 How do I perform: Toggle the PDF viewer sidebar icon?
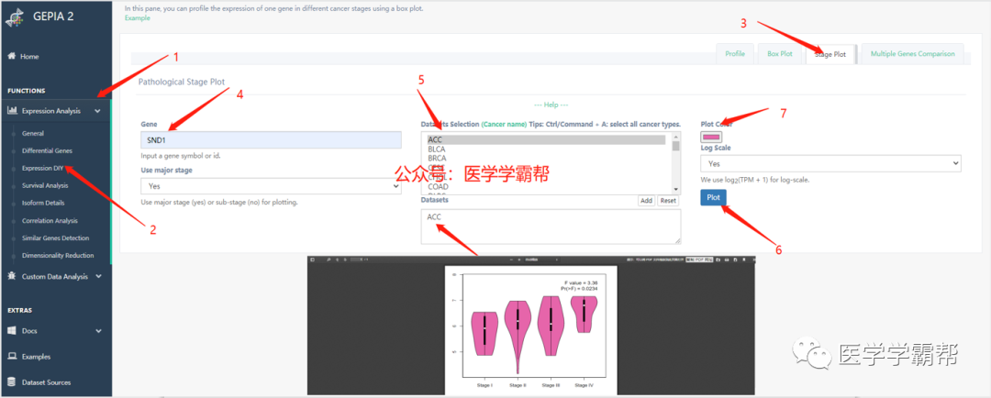(x=312, y=260)
